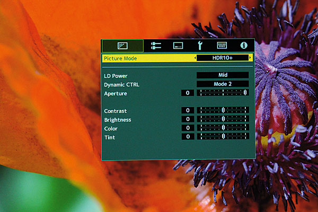Select the Brightness row label
The height and width of the screenshot is (212, 318).
point(118,120)
